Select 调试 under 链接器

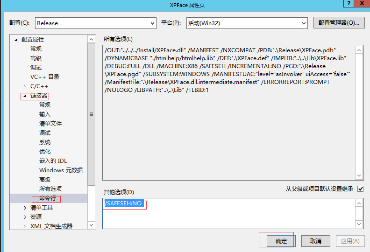(x=45, y=133)
